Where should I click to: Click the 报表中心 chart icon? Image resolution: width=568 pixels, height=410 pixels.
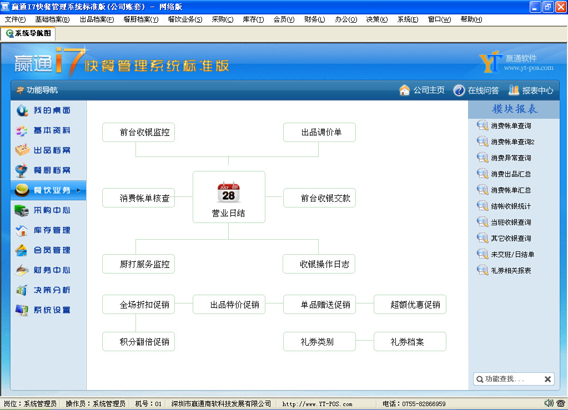point(514,90)
